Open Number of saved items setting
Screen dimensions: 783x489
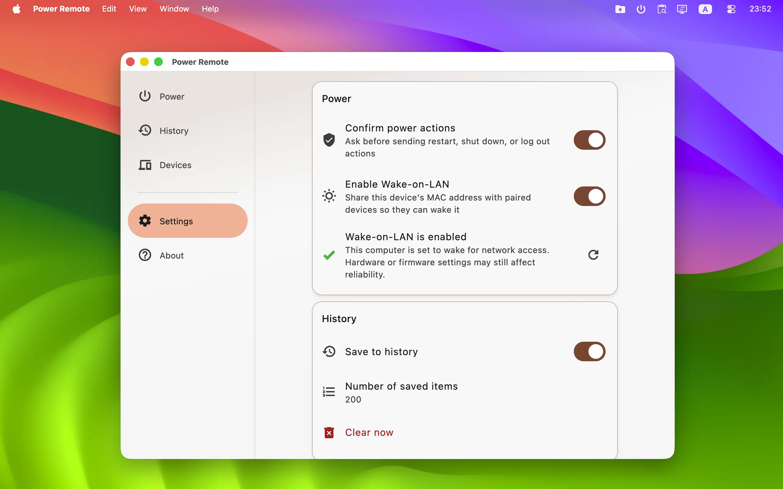point(465,392)
